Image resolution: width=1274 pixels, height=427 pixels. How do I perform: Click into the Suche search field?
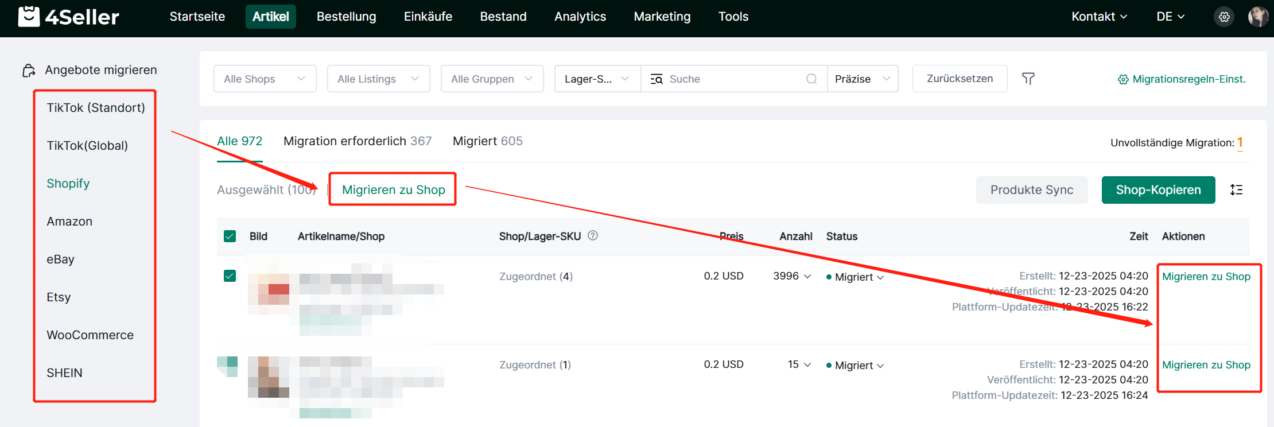[735, 79]
